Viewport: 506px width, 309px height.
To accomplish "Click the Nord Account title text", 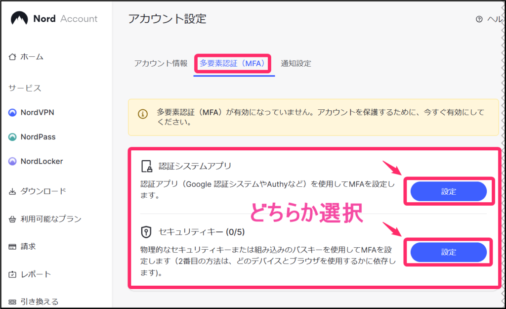I will 65,19.
